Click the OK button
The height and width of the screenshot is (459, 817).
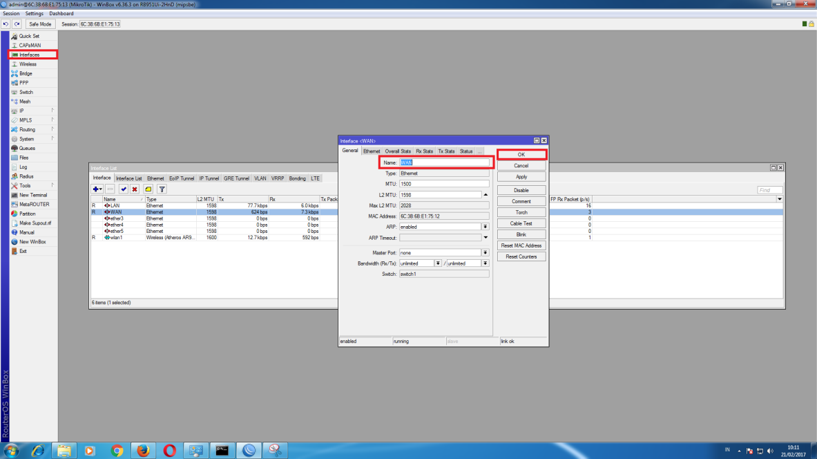521,154
